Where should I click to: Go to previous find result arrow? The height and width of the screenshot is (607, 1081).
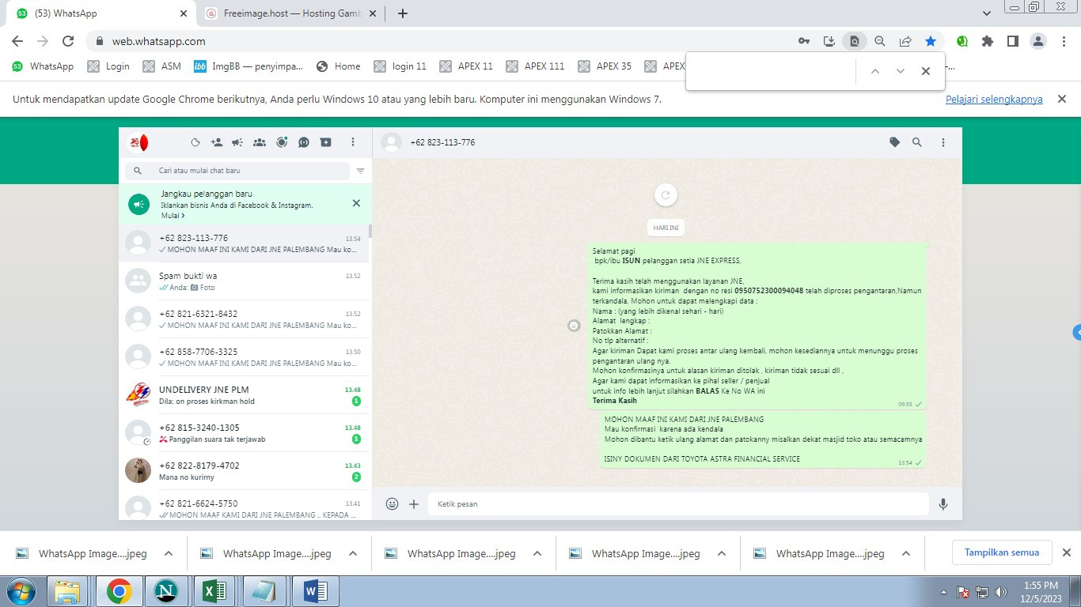click(874, 71)
